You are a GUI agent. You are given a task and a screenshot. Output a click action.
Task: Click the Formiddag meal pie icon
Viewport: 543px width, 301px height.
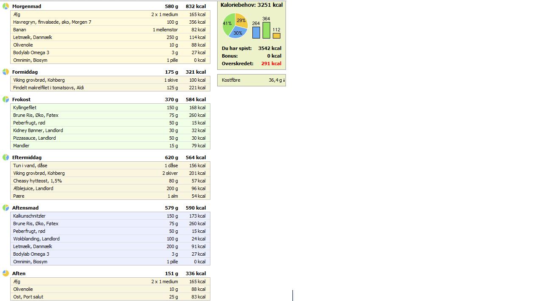pos(6,72)
